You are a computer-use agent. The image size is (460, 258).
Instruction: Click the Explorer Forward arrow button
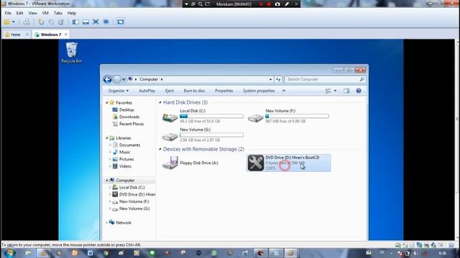pyautogui.click(x=116, y=80)
